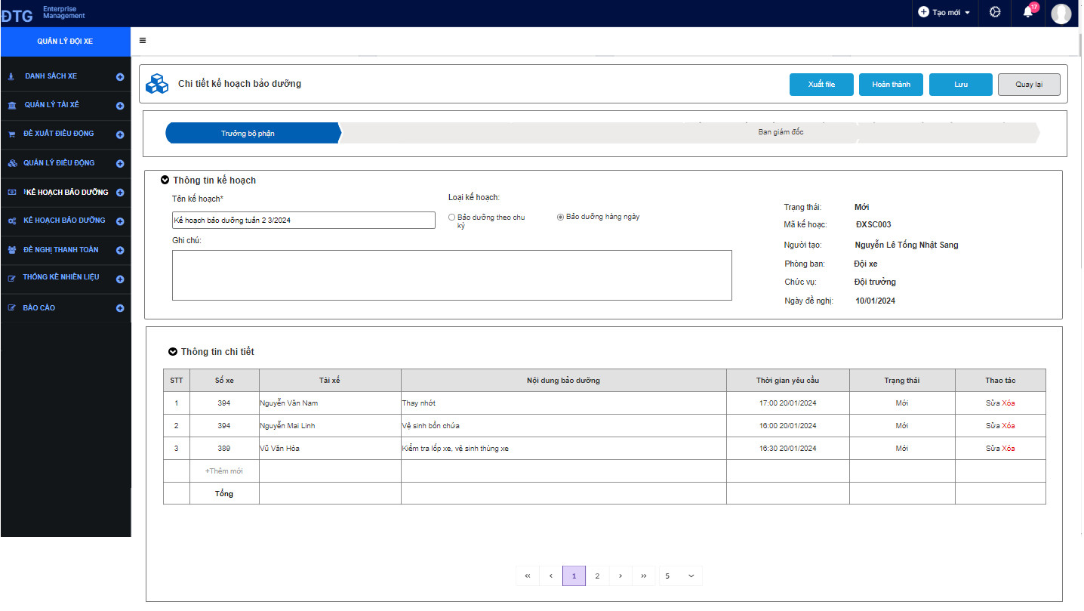
Task: Click Xóa in the Nguyễn Mai Linh row
Action: (x=1009, y=426)
